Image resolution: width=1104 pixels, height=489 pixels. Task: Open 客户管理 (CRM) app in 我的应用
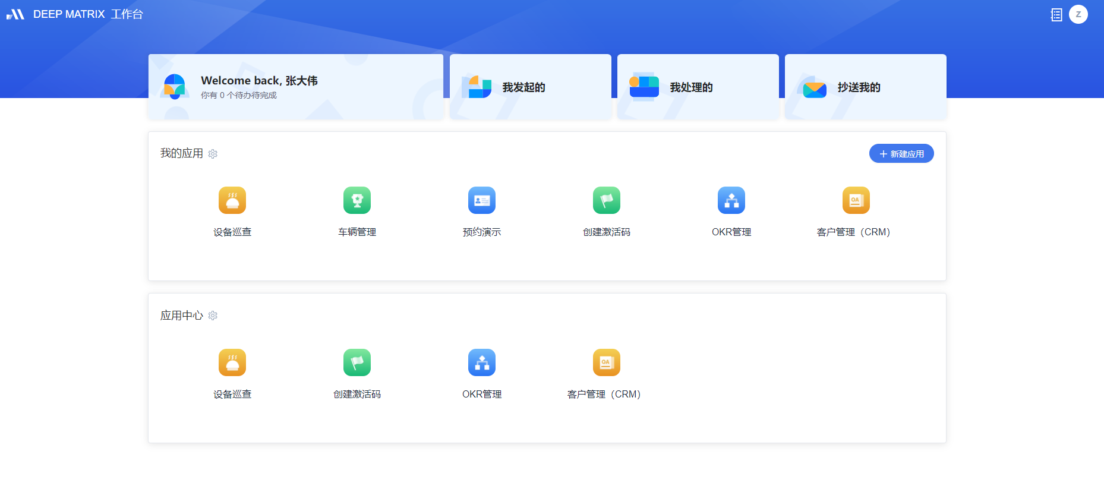coord(856,200)
